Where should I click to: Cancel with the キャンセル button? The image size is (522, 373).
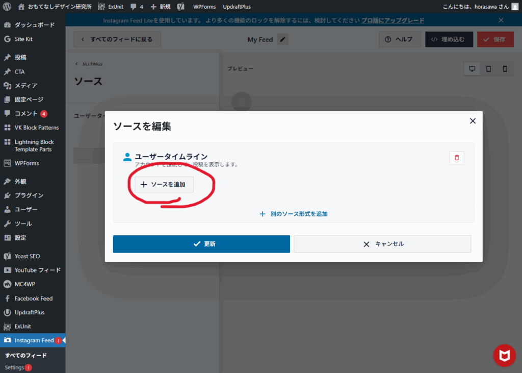point(382,244)
